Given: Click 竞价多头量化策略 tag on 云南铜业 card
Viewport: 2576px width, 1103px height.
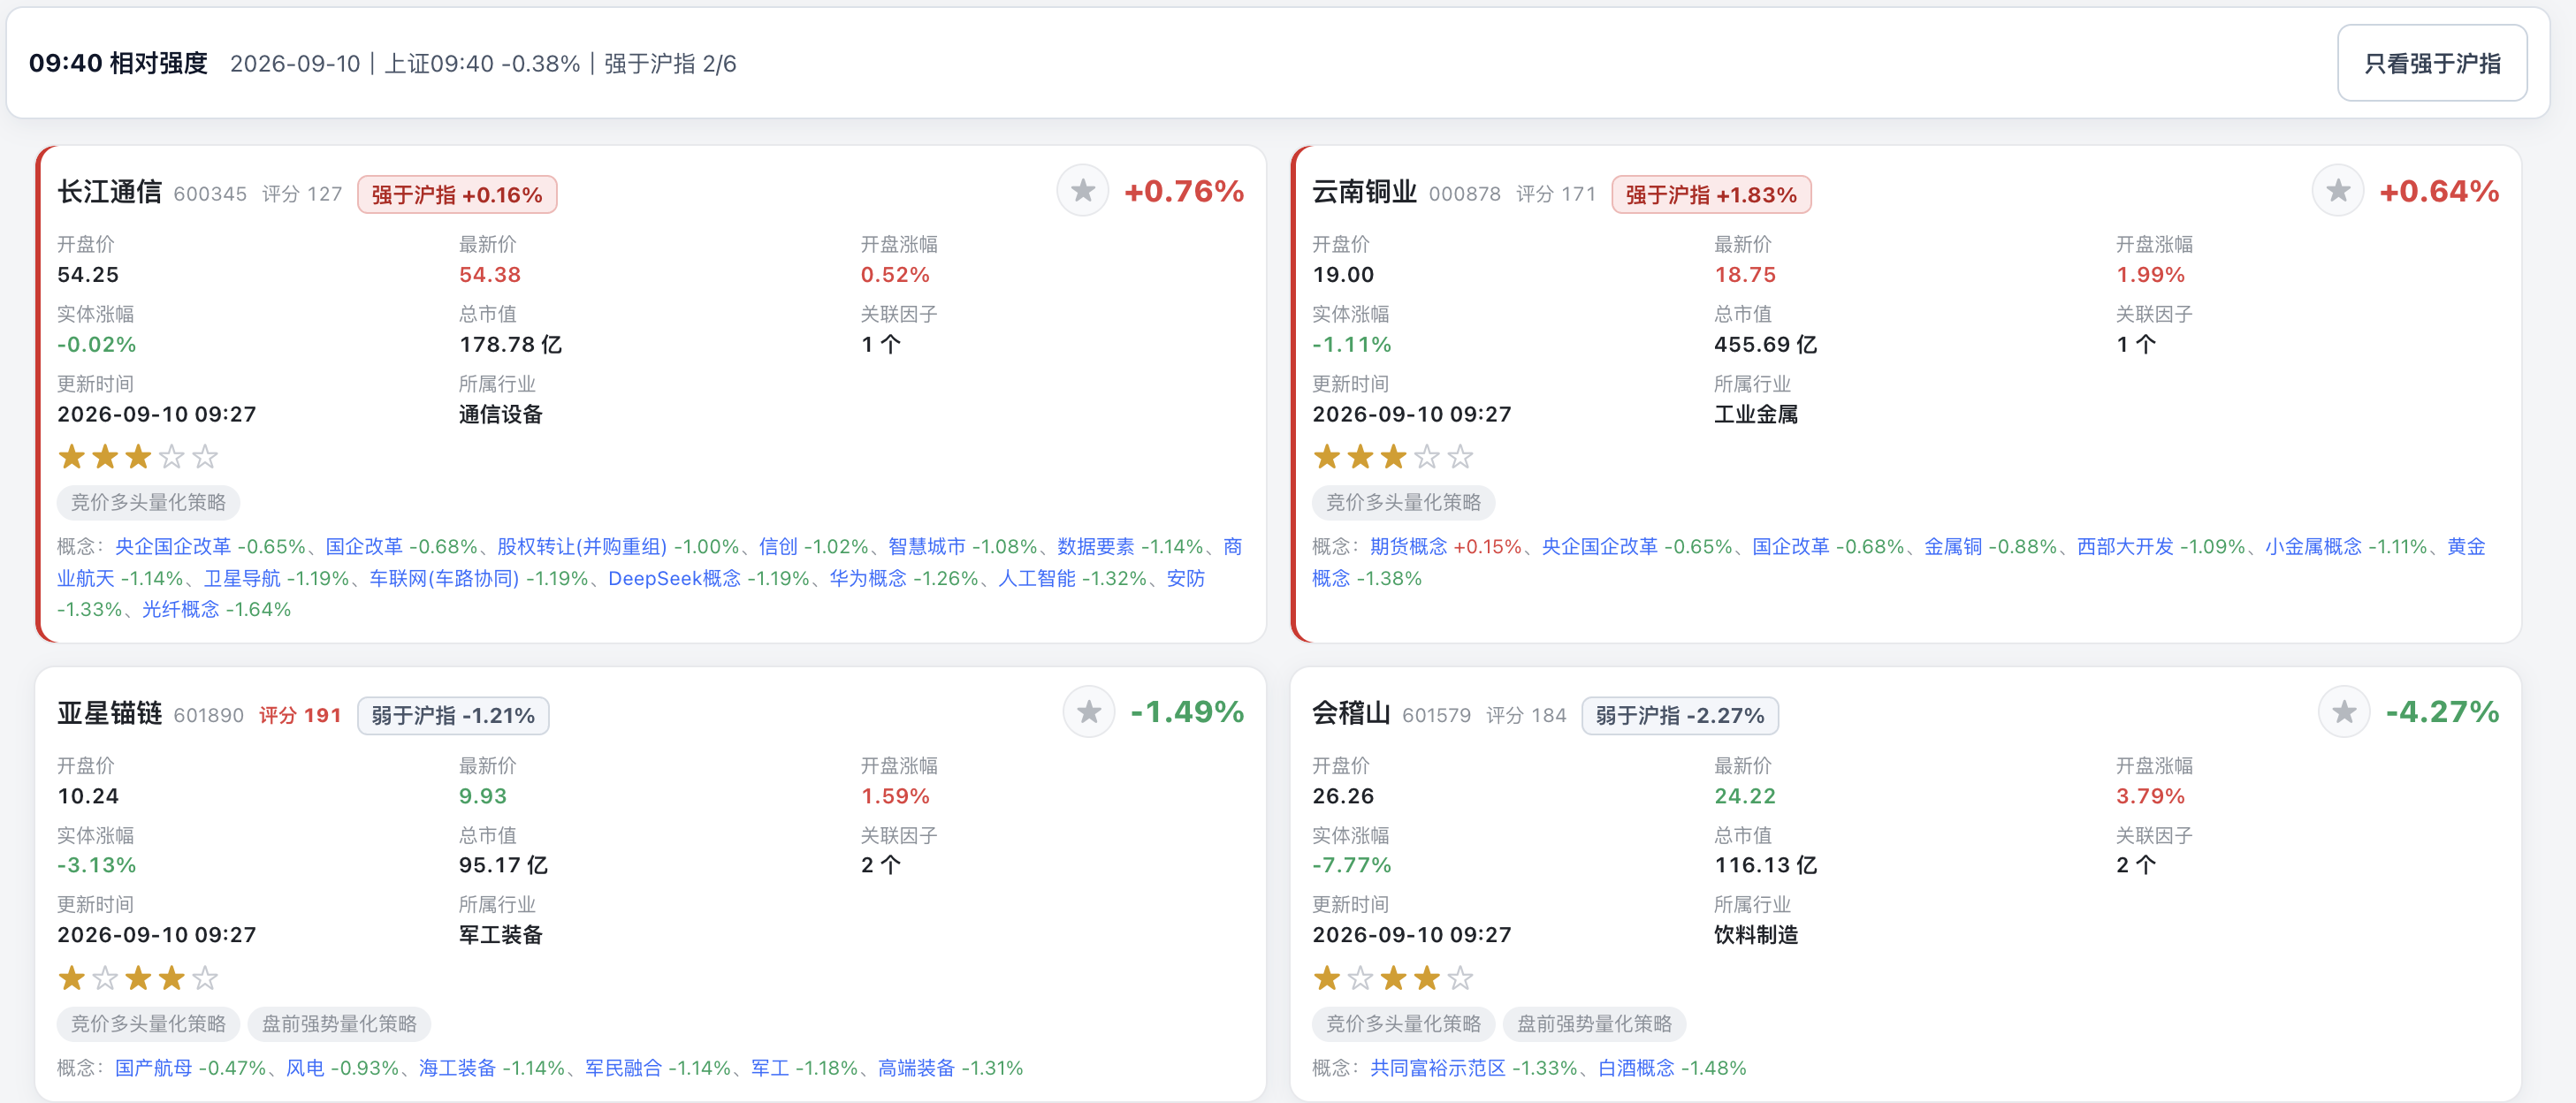Looking at the screenshot, I should coord(1403,502).
